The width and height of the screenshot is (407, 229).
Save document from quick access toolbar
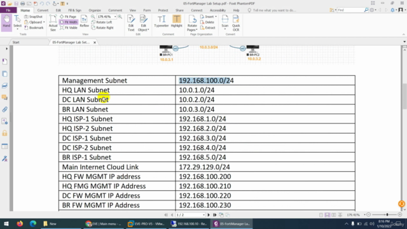pos(16,4)
